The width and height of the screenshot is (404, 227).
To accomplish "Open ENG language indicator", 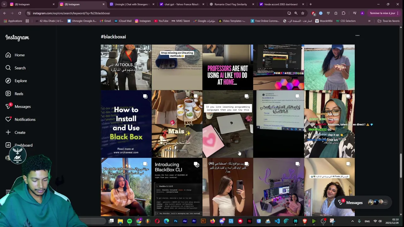I will 367,221.
